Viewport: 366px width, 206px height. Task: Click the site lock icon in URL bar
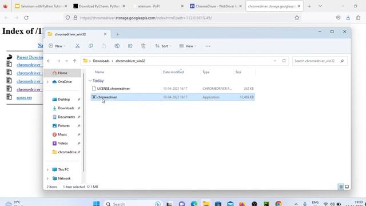pos(75,18)
